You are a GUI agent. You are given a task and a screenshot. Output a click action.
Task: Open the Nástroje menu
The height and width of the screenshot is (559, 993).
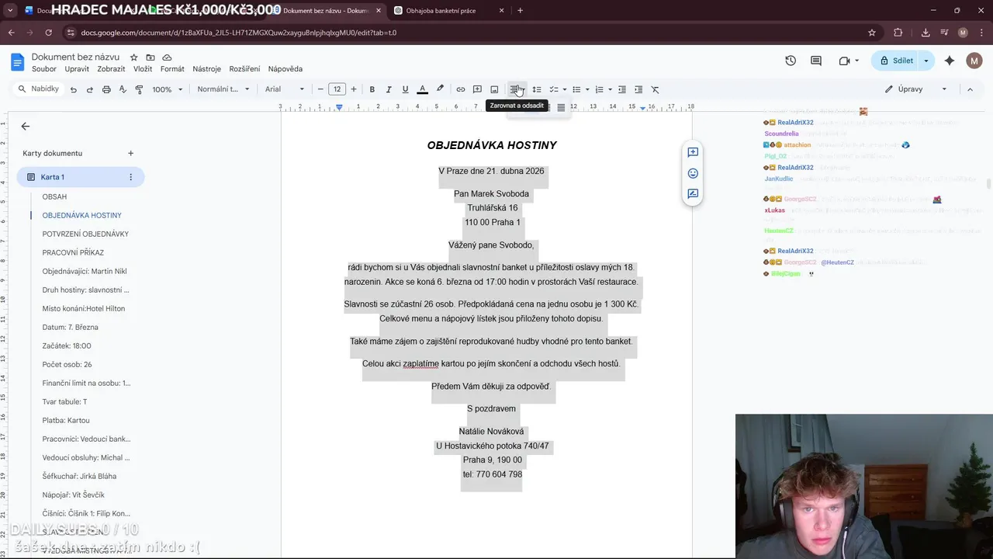pyautogui.click(x=207, y=69)
